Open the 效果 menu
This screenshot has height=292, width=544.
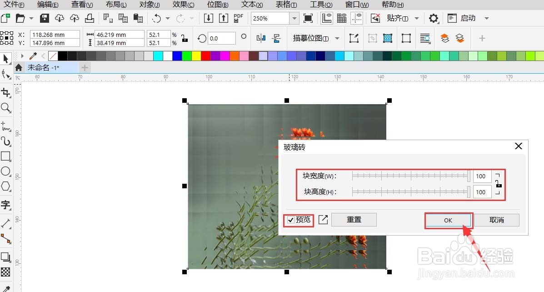tap(183, 5)
